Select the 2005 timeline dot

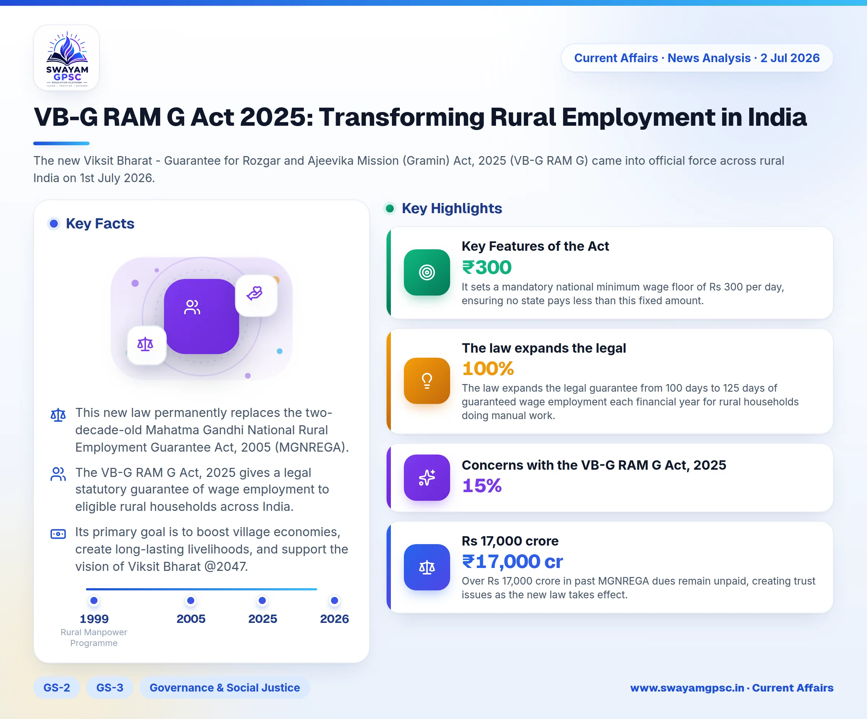191,600
